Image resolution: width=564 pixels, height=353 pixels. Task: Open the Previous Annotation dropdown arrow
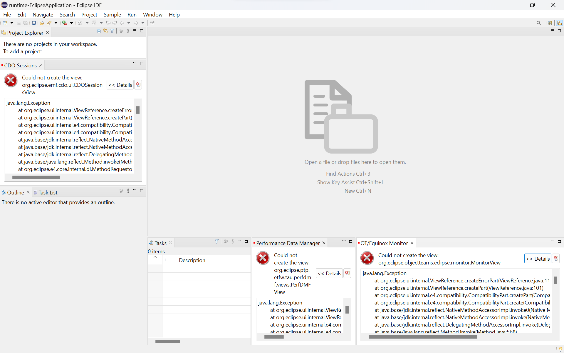pos(101,23)
